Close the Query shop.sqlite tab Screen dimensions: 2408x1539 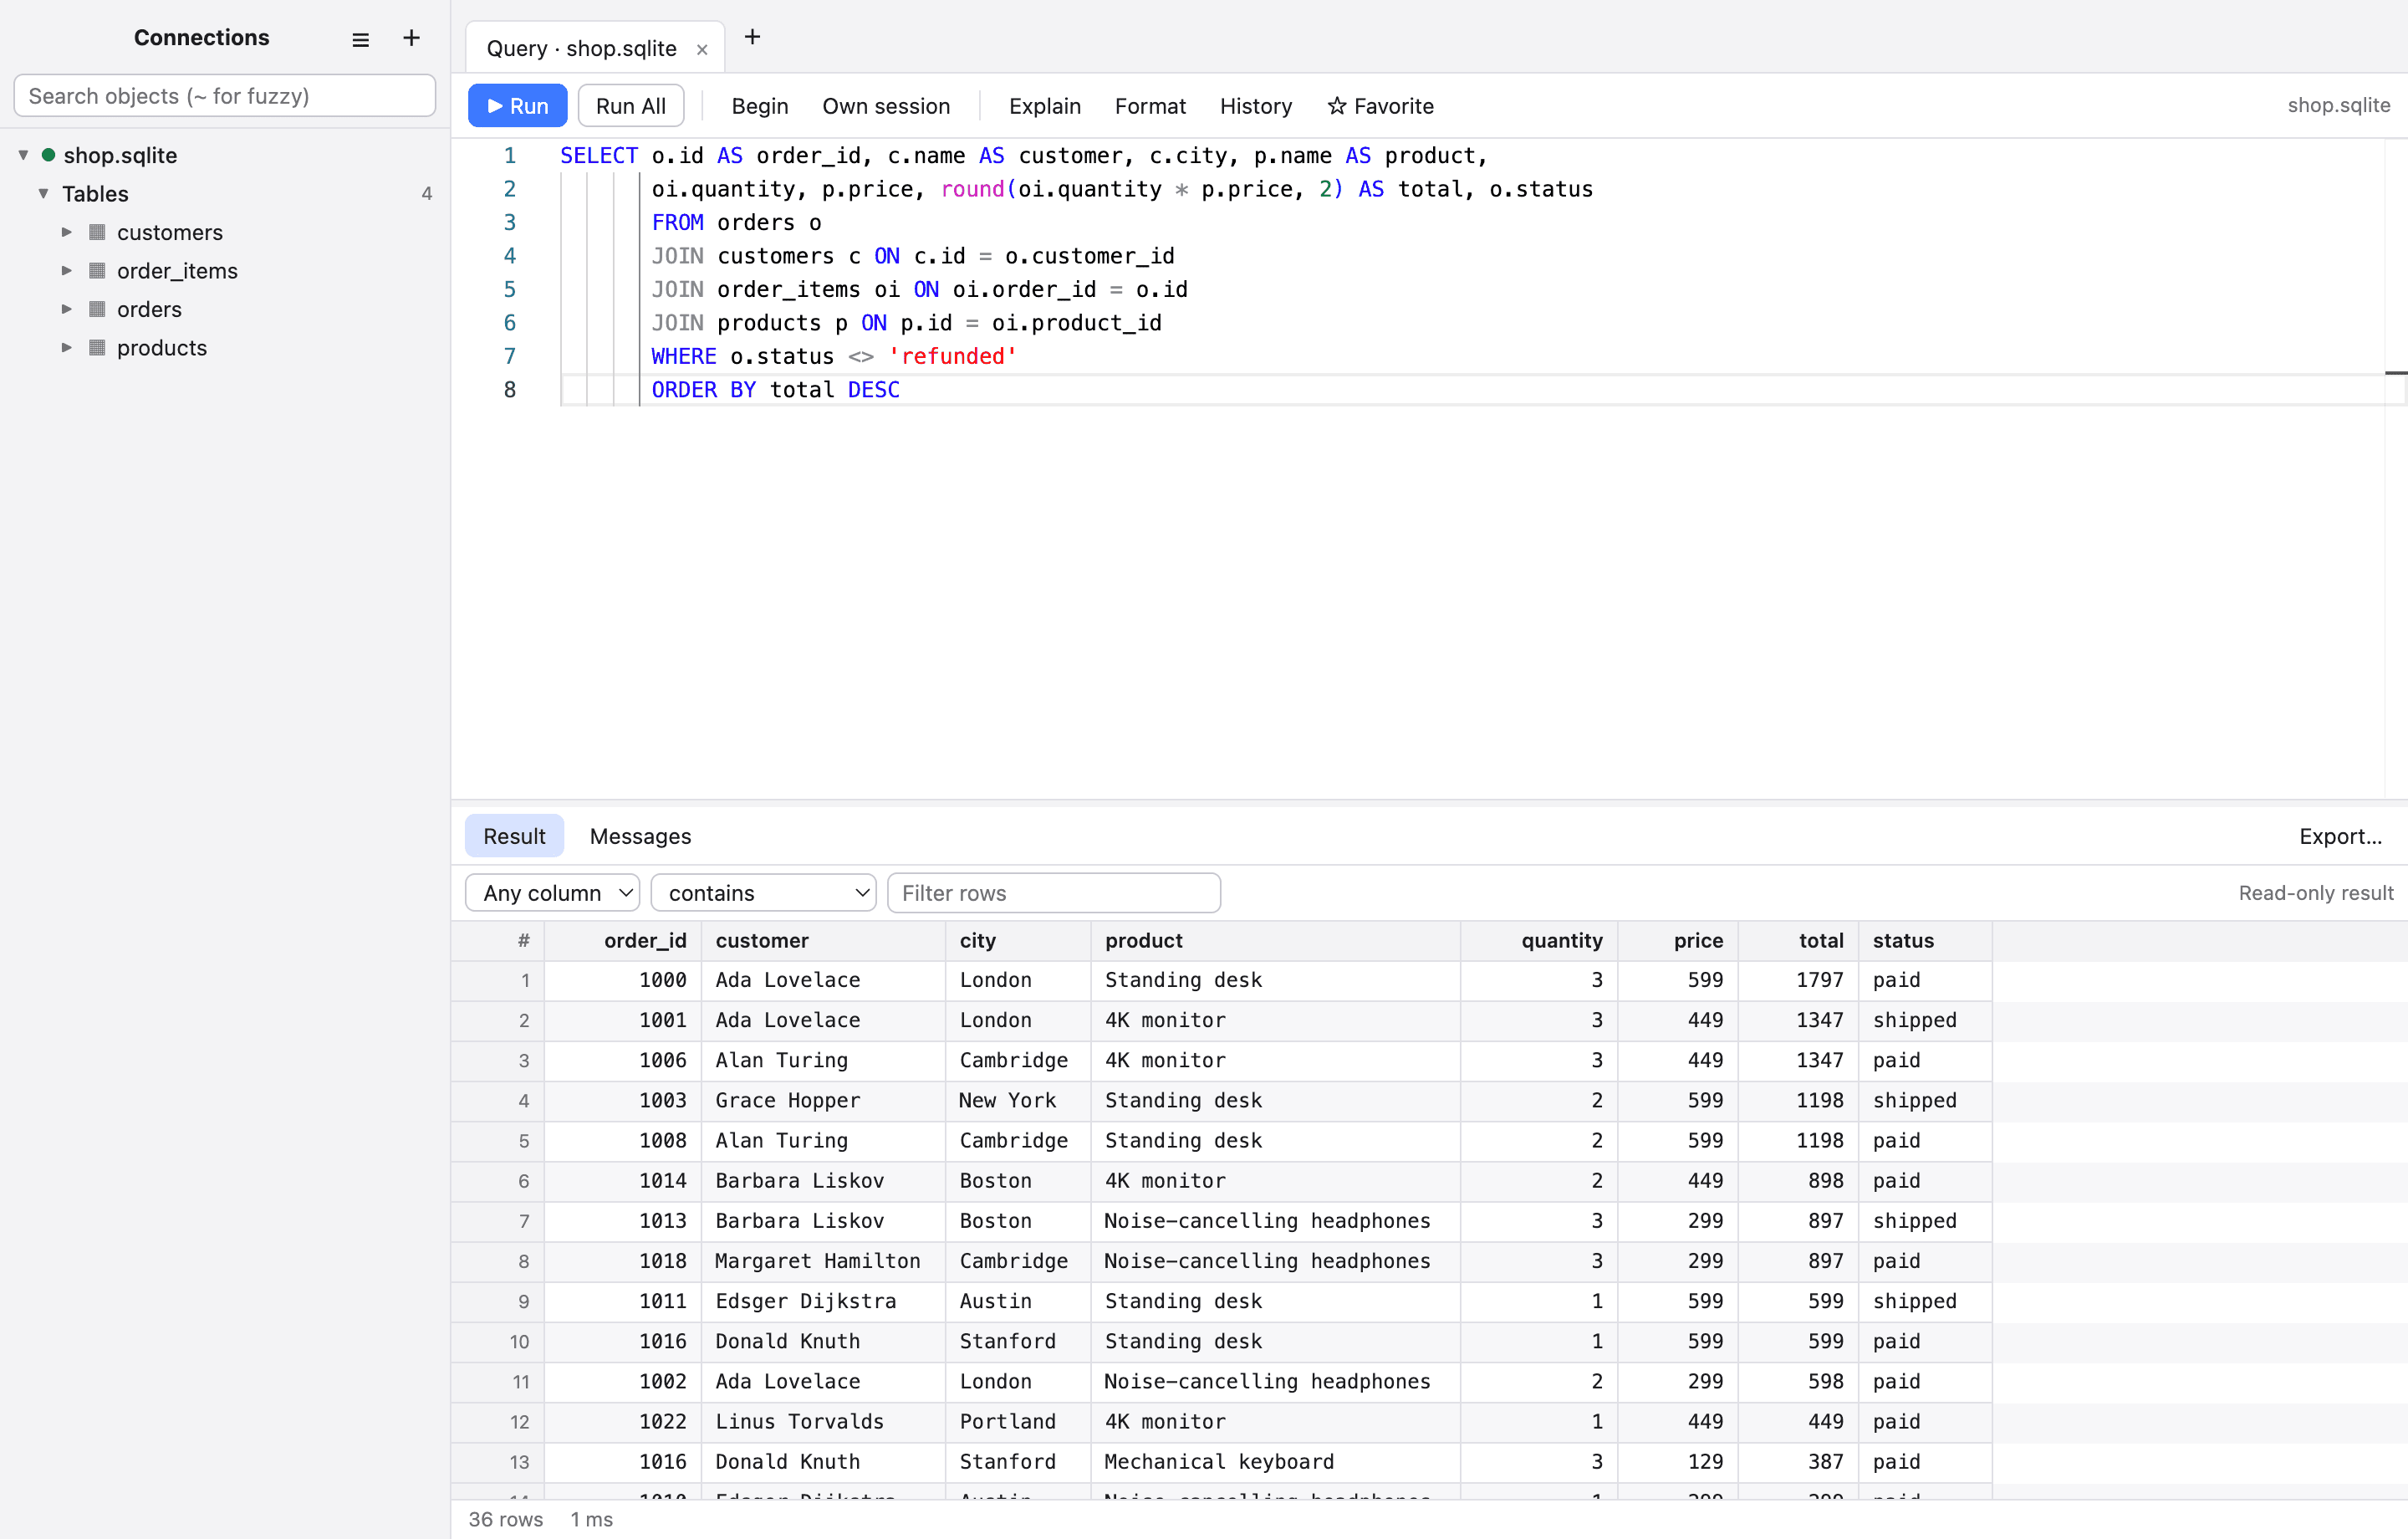(x=702, y=49)
